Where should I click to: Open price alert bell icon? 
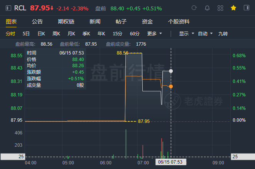point(207,8)
